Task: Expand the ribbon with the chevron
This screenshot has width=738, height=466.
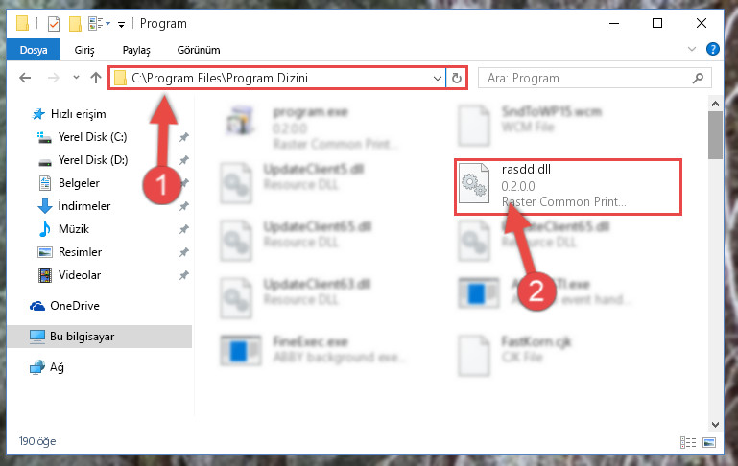Action: [692, 49]
